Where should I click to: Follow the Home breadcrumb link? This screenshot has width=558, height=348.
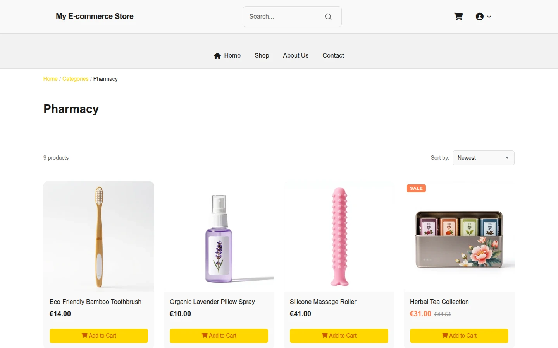(50, 79)
